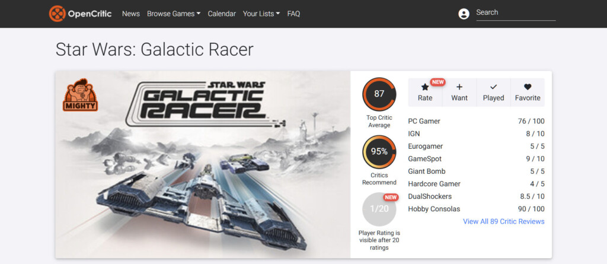Open the PC Gamer review row
The width and height of the screenshot is (607, 264).
click(x=476, y=122)
